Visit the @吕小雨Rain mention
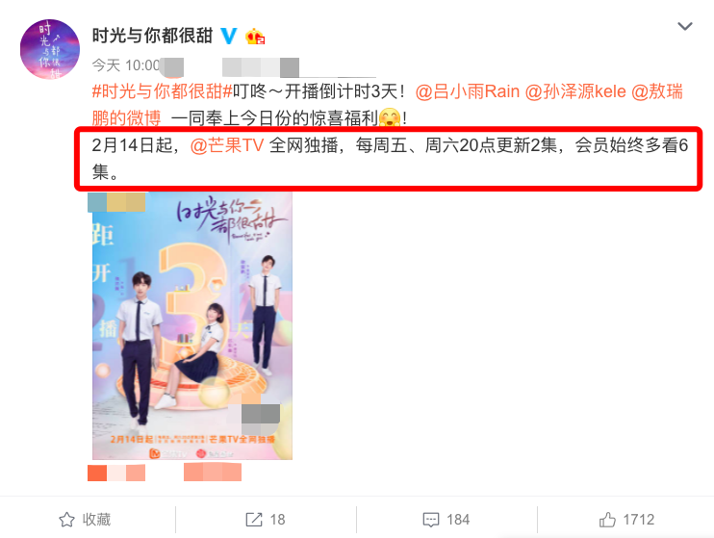 (468, 91)
